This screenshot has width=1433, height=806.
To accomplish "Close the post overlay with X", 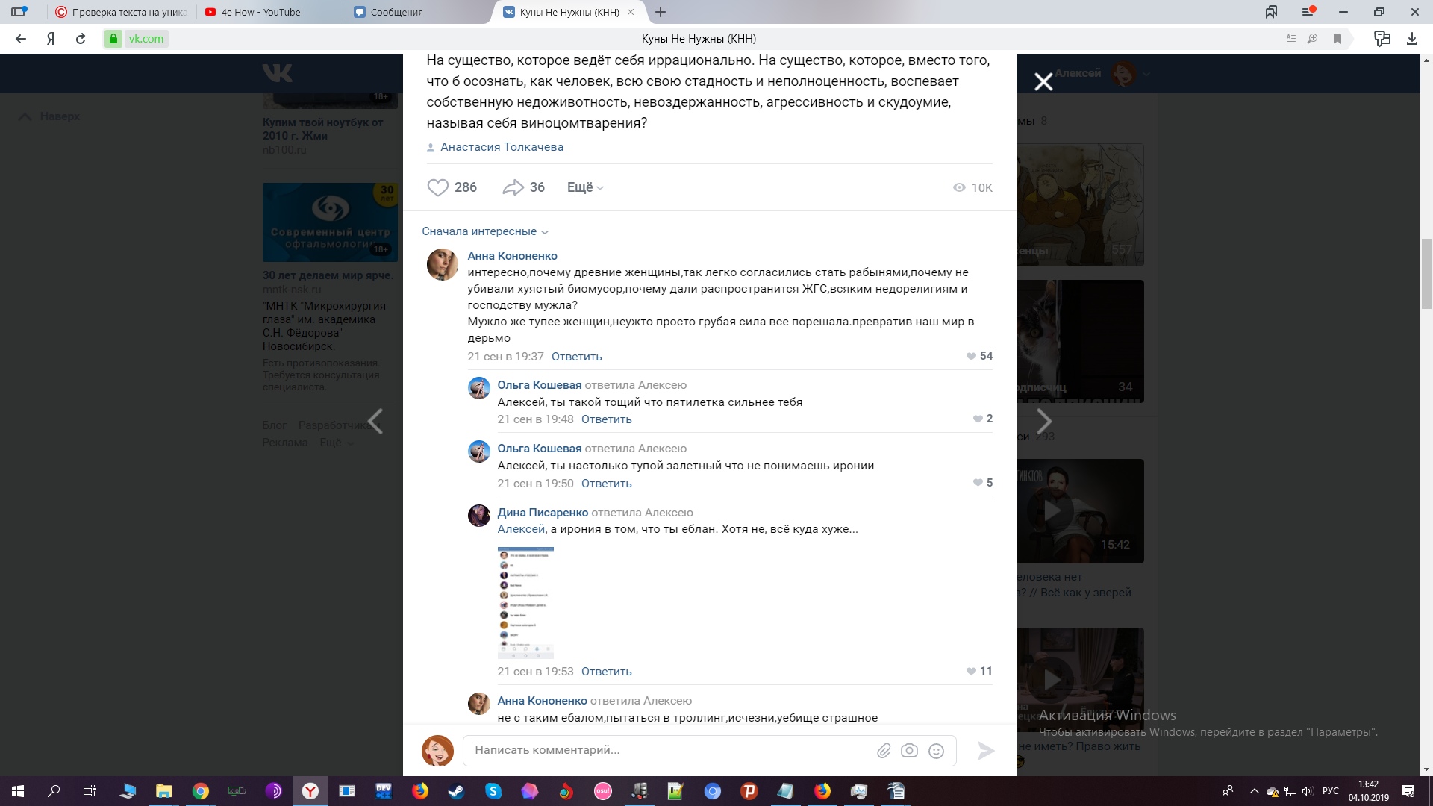I will point(1043,81).
